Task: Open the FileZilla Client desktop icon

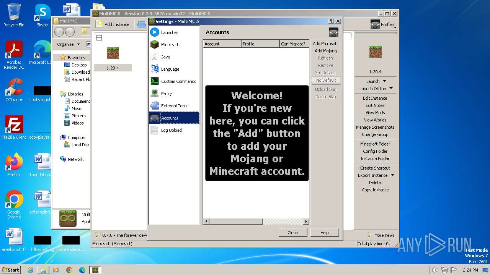Action: 14,127
